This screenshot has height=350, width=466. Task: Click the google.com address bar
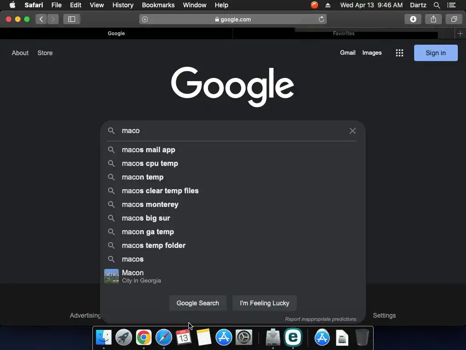point(233,19)
